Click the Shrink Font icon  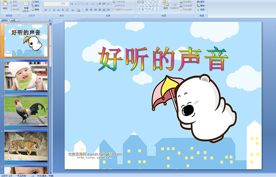pos(76,4)
